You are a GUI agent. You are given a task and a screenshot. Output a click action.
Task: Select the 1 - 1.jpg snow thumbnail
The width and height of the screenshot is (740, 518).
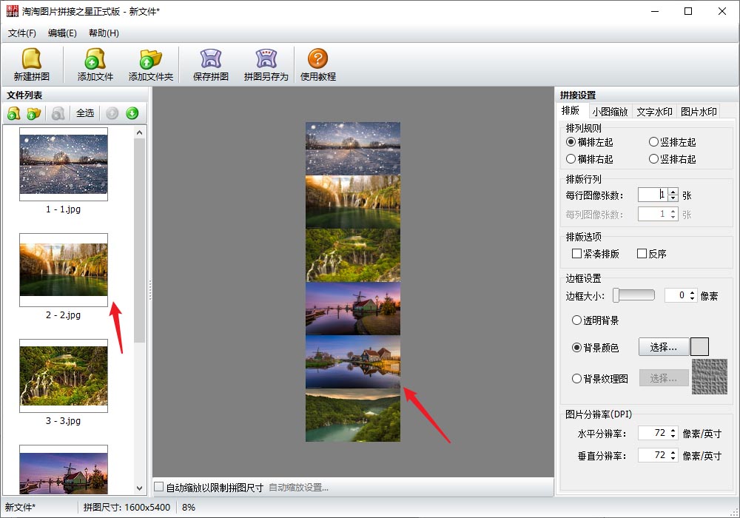coord(64,164)
